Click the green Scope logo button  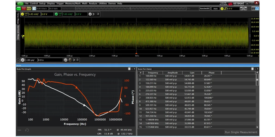20,3
